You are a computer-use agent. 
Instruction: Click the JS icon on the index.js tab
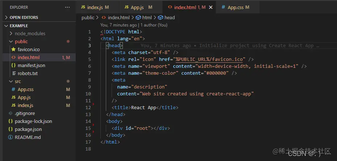(x=83, y=7)
